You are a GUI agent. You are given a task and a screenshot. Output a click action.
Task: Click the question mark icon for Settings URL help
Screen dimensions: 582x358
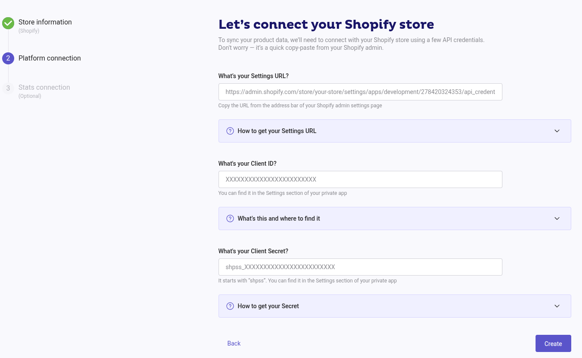(x=230, y=131)
